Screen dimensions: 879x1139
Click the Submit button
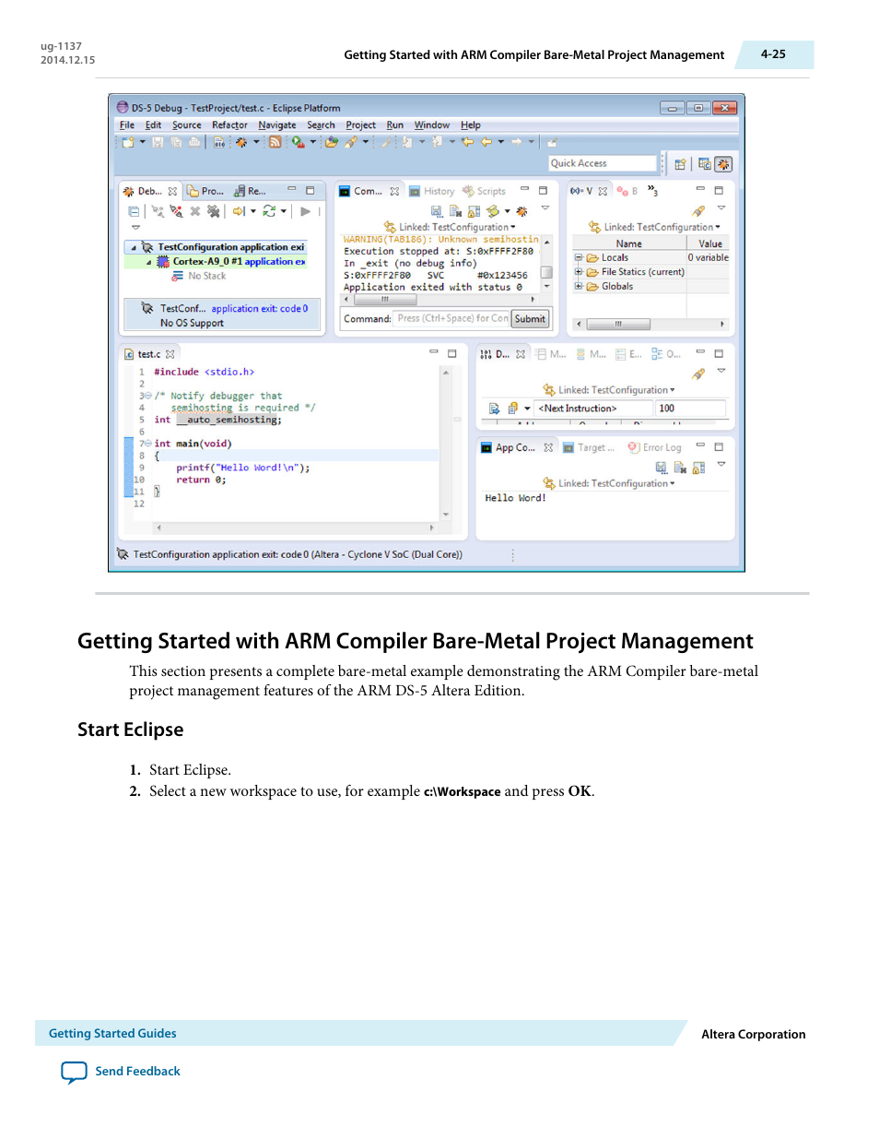pos(530,319)
